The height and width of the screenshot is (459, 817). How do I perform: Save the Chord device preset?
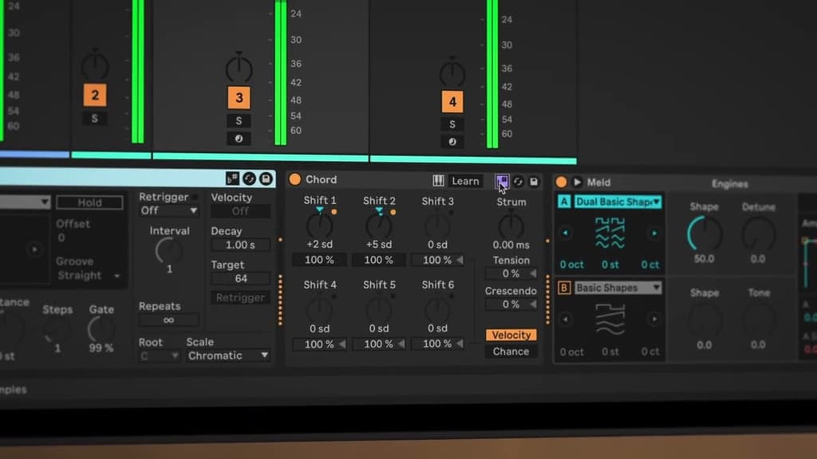click(x=534, y=182)
